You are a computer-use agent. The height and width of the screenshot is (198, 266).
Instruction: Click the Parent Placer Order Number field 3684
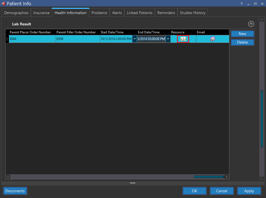[x=32, y=39]
